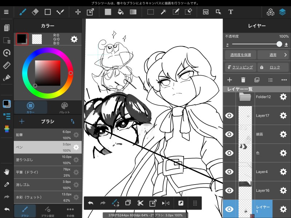The height and width of the screenshot is (218, 291).
Task: Select the Transform tool in top toolbar
Action: 90,12
